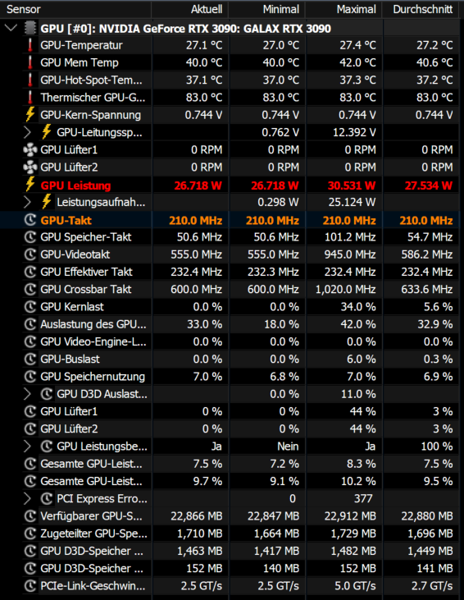
Task: Click clock icon beside GPU-Videotakt
Action: (x=30, y=254)
